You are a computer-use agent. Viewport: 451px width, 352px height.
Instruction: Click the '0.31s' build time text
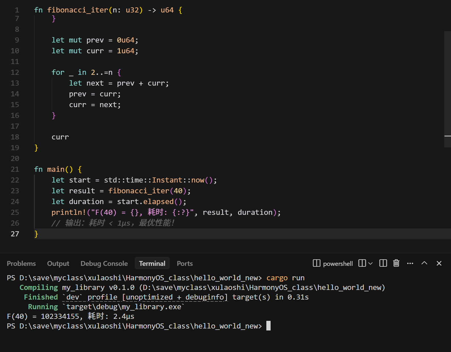tap(298, 297)
